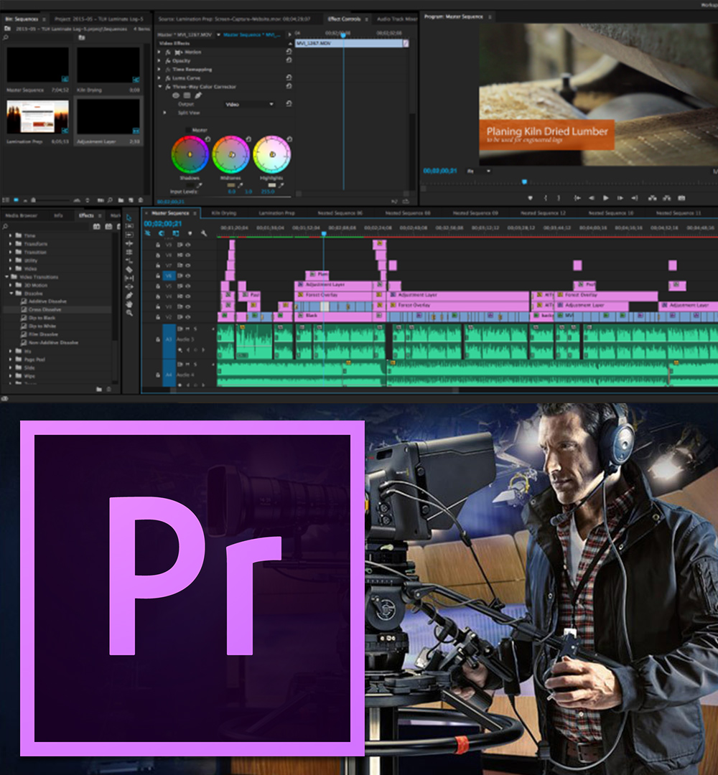This screenshot has width=718, height=775.
Task: Switch to the Info tab
Action: click(x=58, y=215)
